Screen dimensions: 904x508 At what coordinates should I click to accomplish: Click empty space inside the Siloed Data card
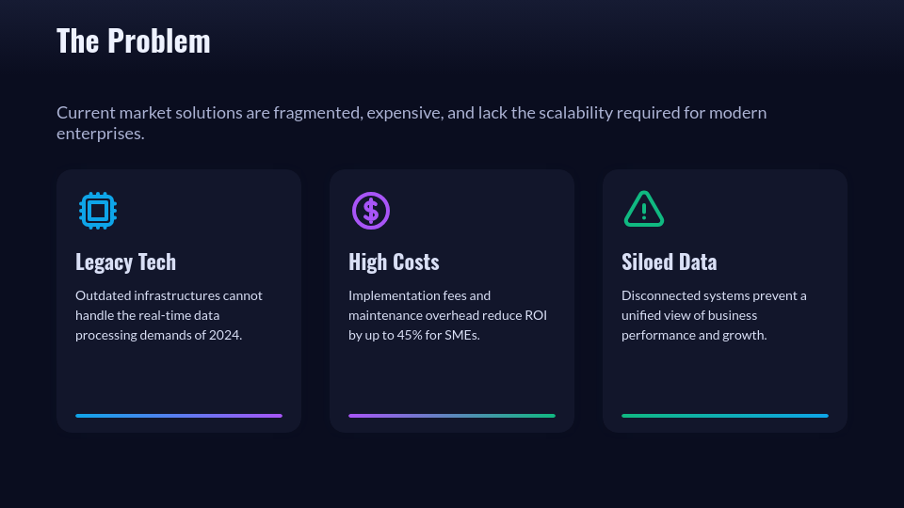click(725, 376)
